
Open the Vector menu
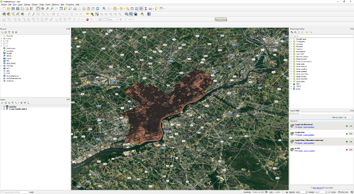(41, 4)
